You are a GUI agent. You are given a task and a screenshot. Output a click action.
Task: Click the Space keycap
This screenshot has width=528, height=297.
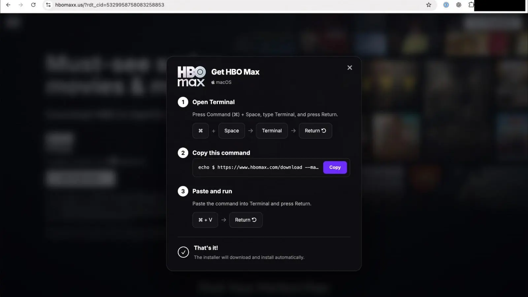click(x=232, y=131)
